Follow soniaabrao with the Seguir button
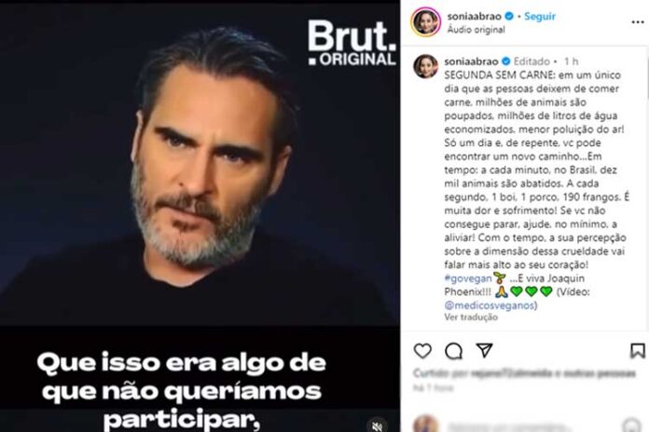 coord(540,16)
